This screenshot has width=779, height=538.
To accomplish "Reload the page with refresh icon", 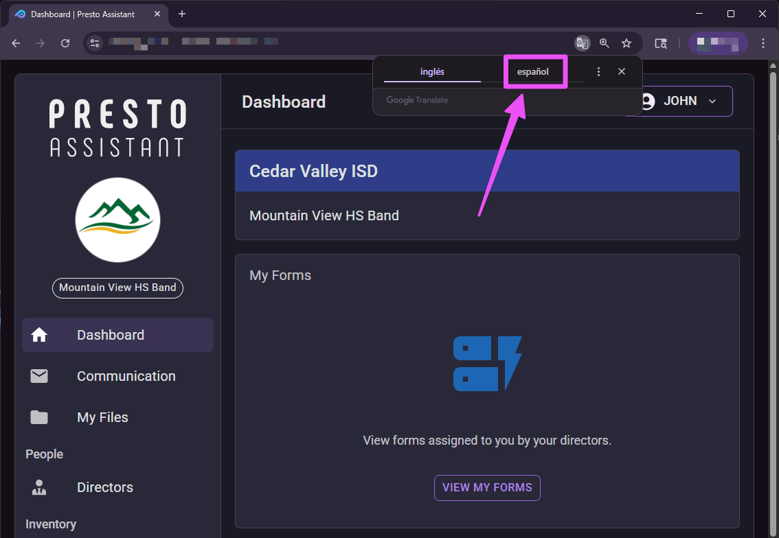I will click(x=65, y=43).
